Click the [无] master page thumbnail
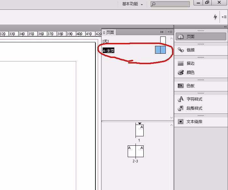Viewport: 228px width, 190px height. 163,40
